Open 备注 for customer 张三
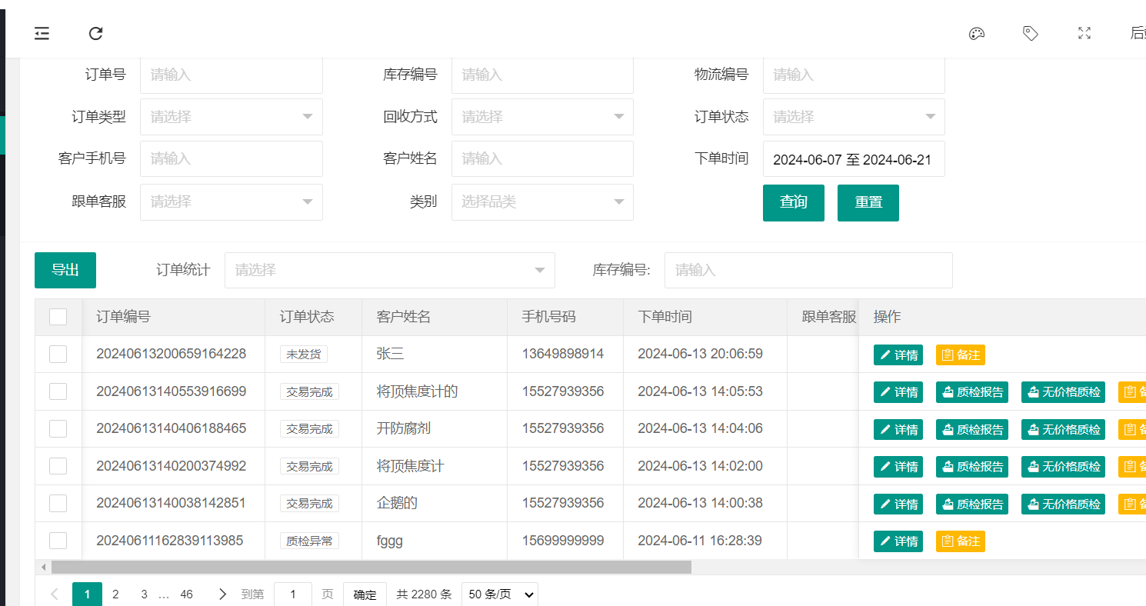 coord(961,355)
